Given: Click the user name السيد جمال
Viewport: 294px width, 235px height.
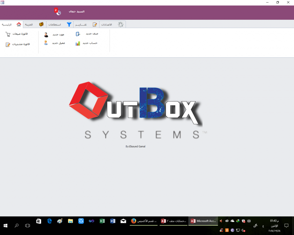Looking at the screenshot, I should click(x=77, y=11).
